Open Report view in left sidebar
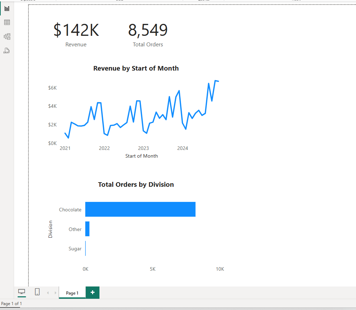Viewport: 356px width, 310px height. coord(7,9)
